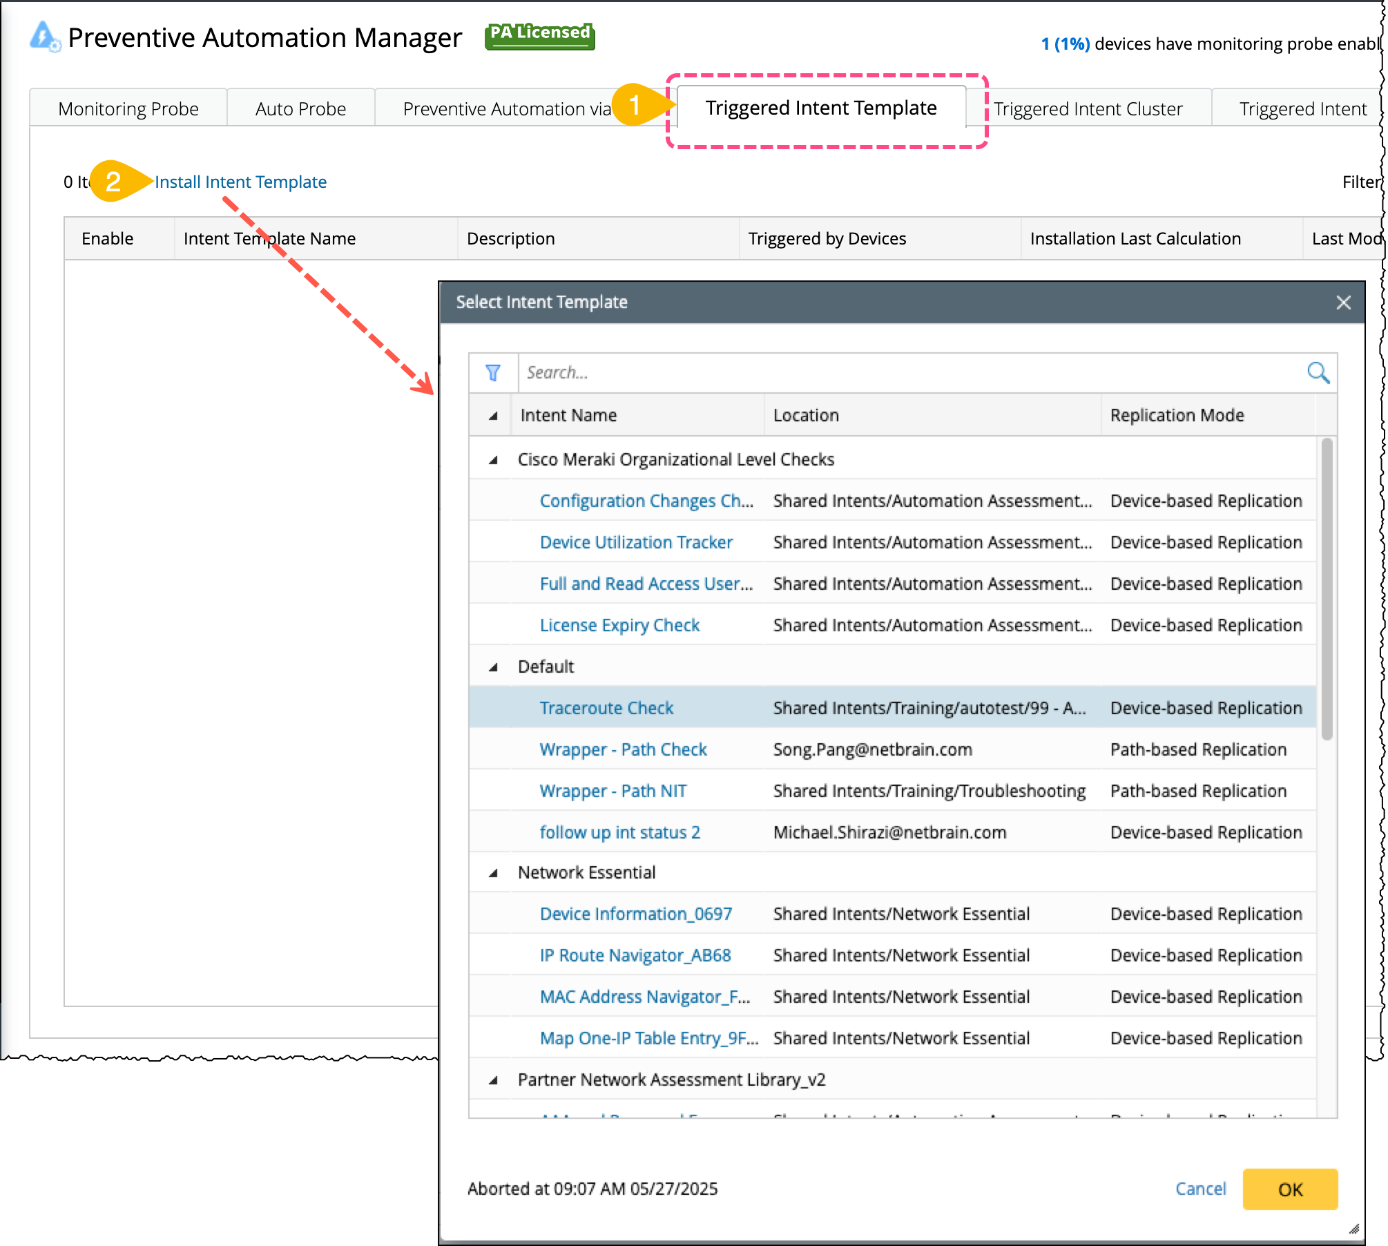This screenshot has height=1246, width=1388.
Task: Select the Traceroute Check intent row
Action: pyautogui.click(x=606, y=708)
